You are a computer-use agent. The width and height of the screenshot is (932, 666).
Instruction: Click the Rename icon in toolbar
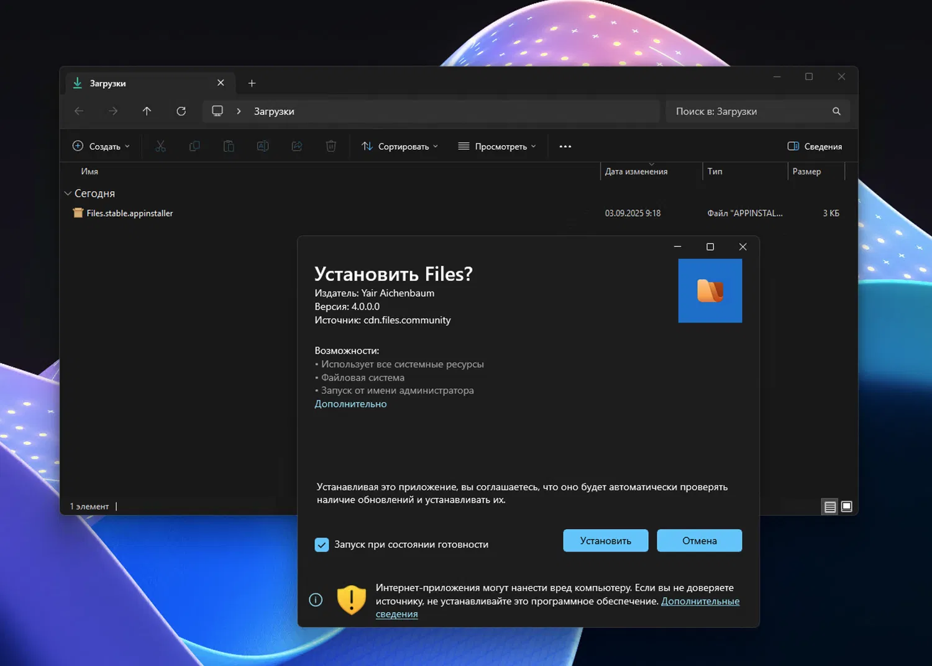[x=263, y=146]
